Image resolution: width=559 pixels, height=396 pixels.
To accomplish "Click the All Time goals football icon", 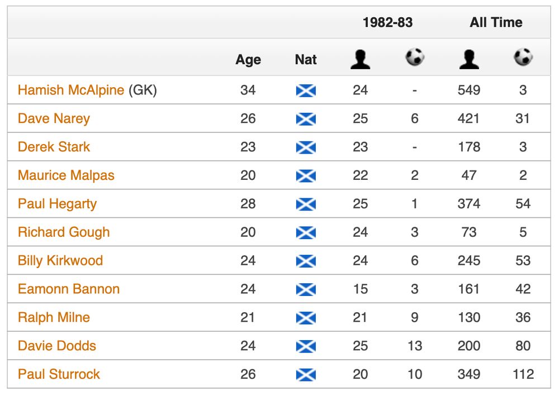I will [x=523, y=57].
